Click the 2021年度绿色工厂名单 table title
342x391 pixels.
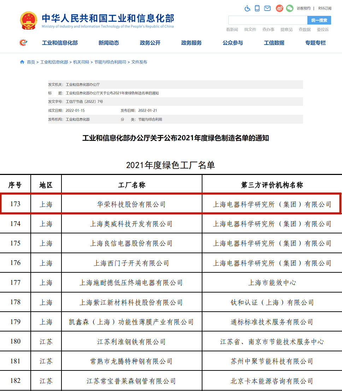pos(170,165)
